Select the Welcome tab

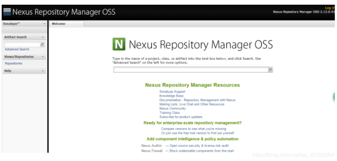66,24
